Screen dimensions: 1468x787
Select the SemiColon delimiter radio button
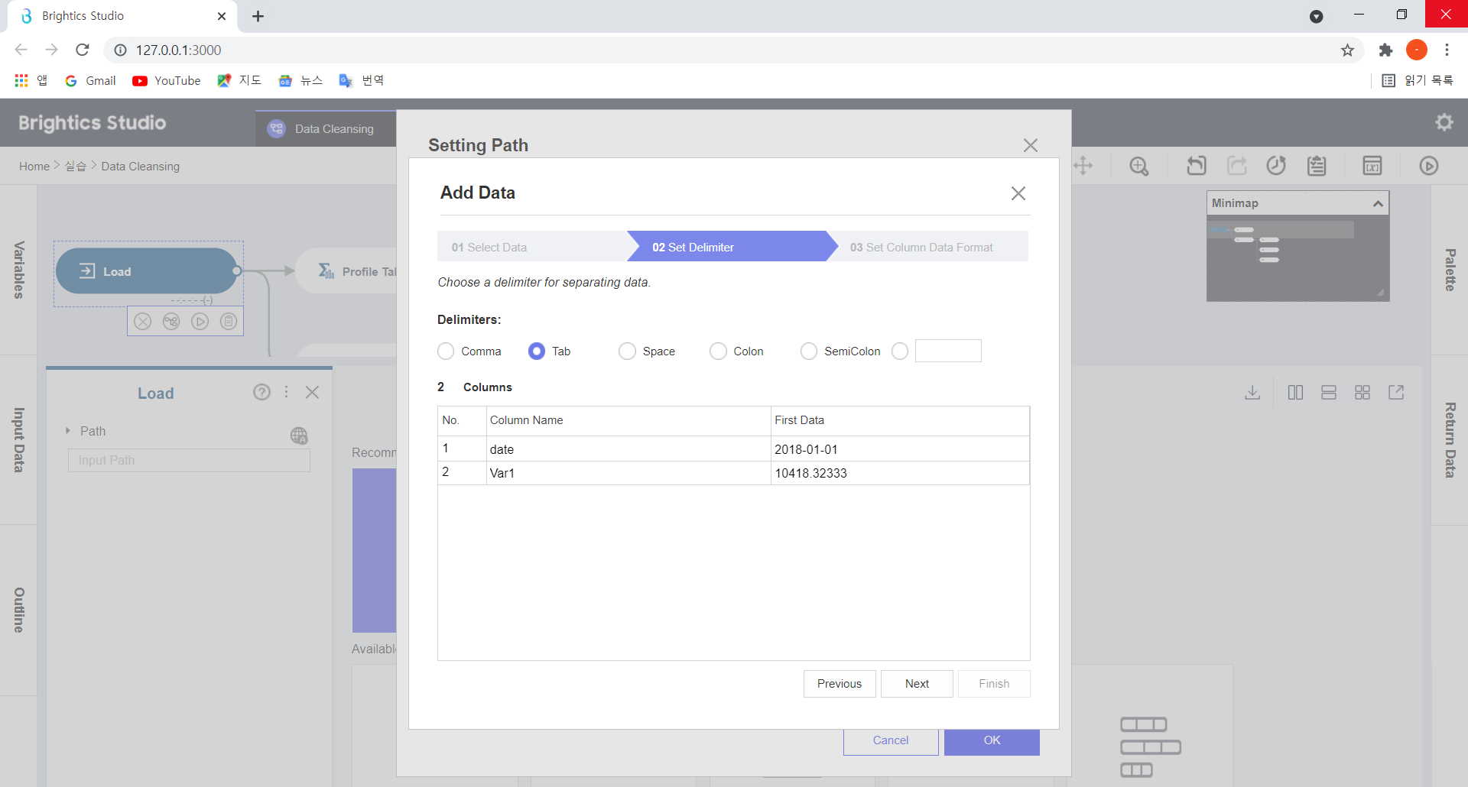[x=809, y=351]
